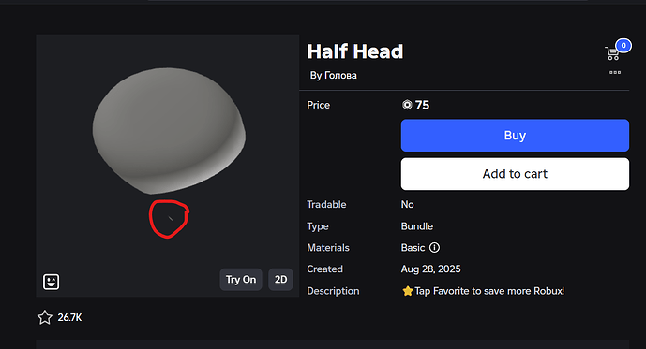Screen dimensions: 646x349
Task: Click the yellow star emoji in the description
Action: click(408, 291)
